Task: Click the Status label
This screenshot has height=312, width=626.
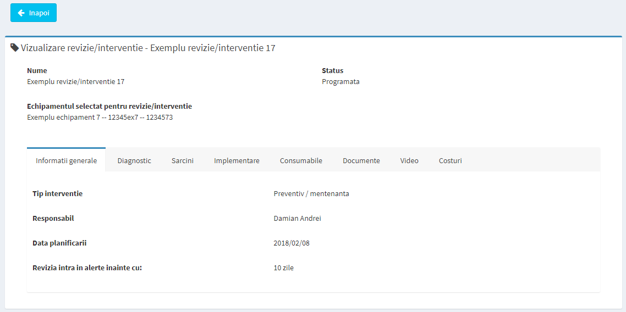Action: tap(333, 70)
